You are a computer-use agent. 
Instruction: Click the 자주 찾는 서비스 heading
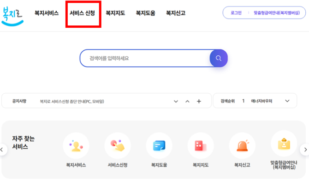(23, 143)
